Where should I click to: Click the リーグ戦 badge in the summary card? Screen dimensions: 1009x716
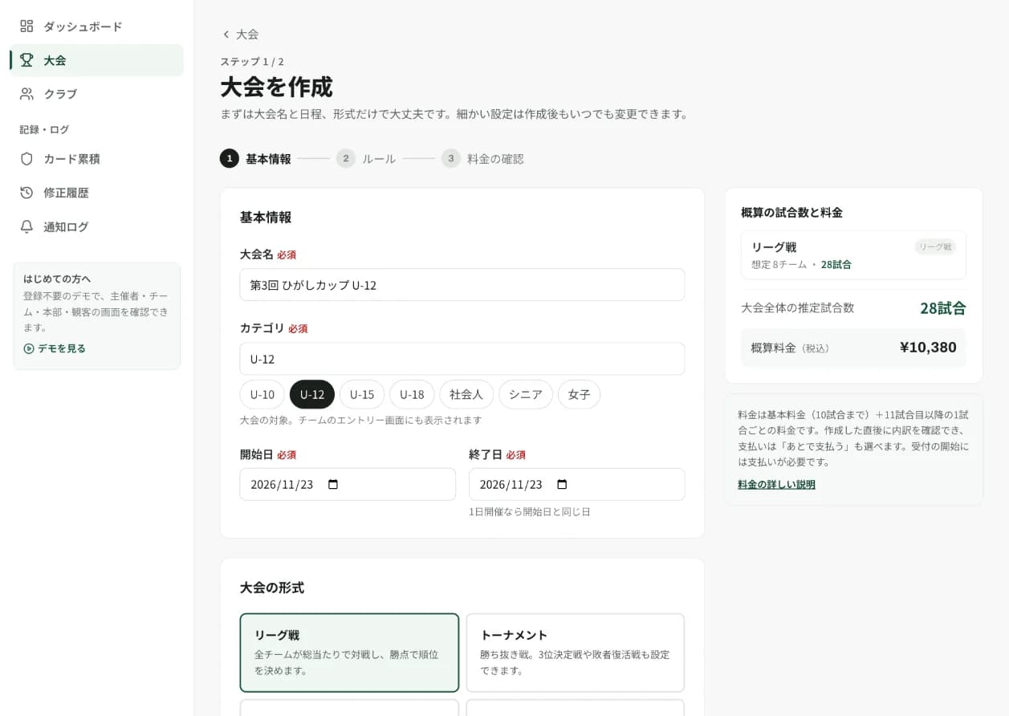point(935,247)
